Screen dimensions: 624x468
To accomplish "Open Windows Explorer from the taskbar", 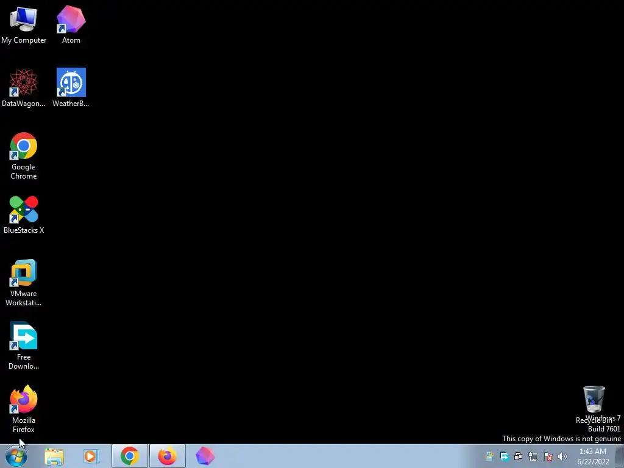I will [x=54, y=456].
